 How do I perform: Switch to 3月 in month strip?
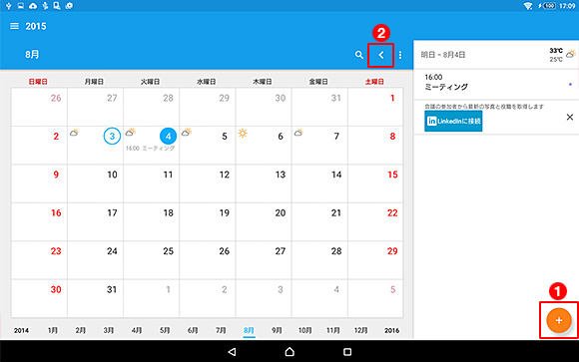click(x=109, y=331)
